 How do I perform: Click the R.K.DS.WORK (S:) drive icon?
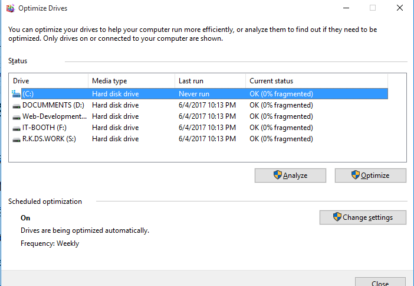(17, 139)
